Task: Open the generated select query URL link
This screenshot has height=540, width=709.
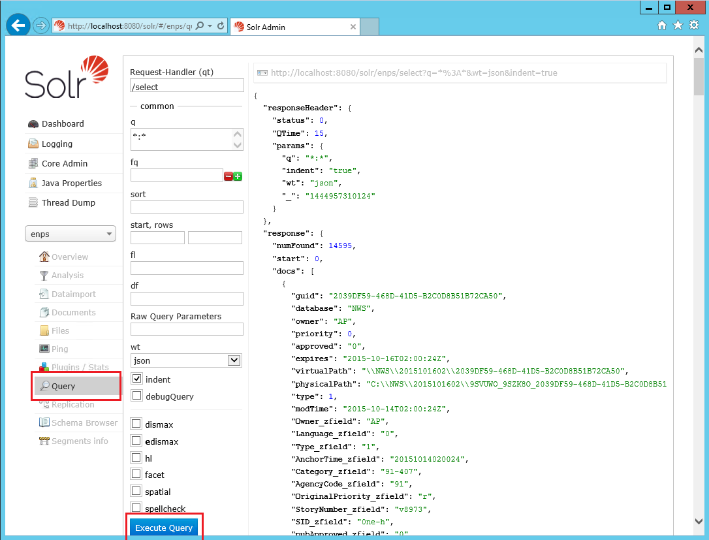Action: coord(414,73)
